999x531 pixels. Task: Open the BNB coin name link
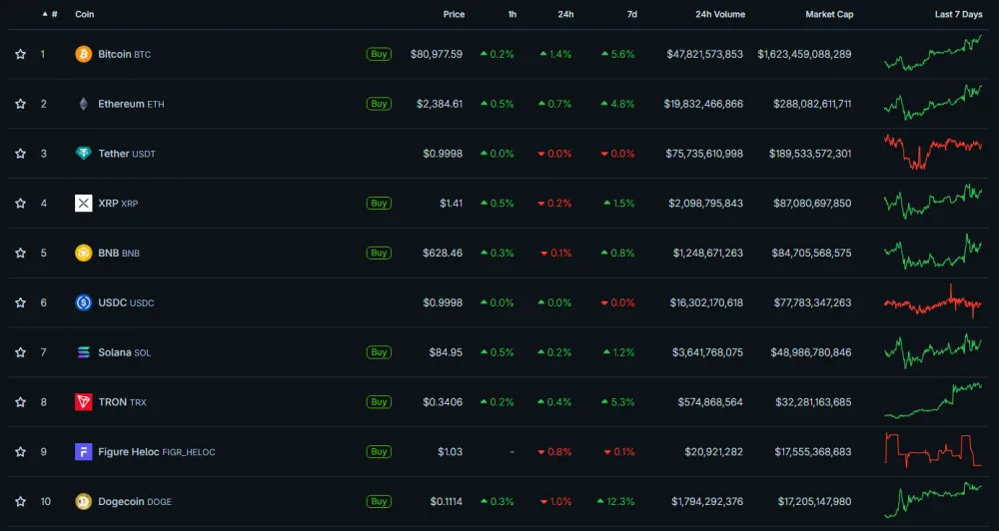click(x=119, y=253)
